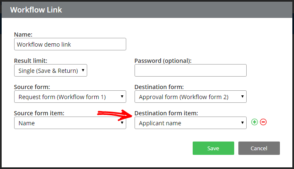Expand the Destination form item list
Screen dimensions: 294x169
click(191, 123)
